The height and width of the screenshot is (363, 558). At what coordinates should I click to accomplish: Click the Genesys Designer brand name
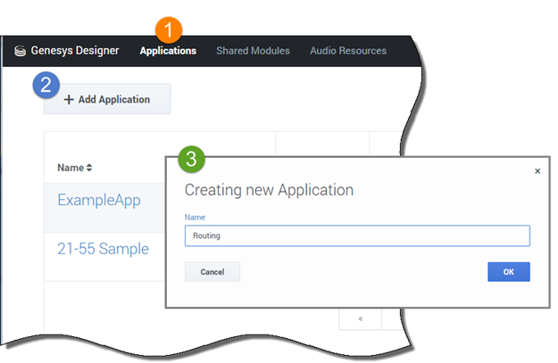(x=73, y=51)
